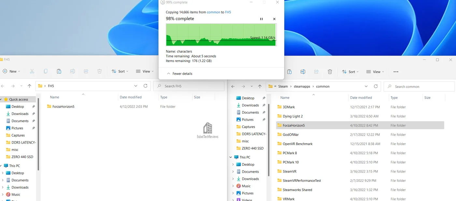Maximize the common window

437,60
